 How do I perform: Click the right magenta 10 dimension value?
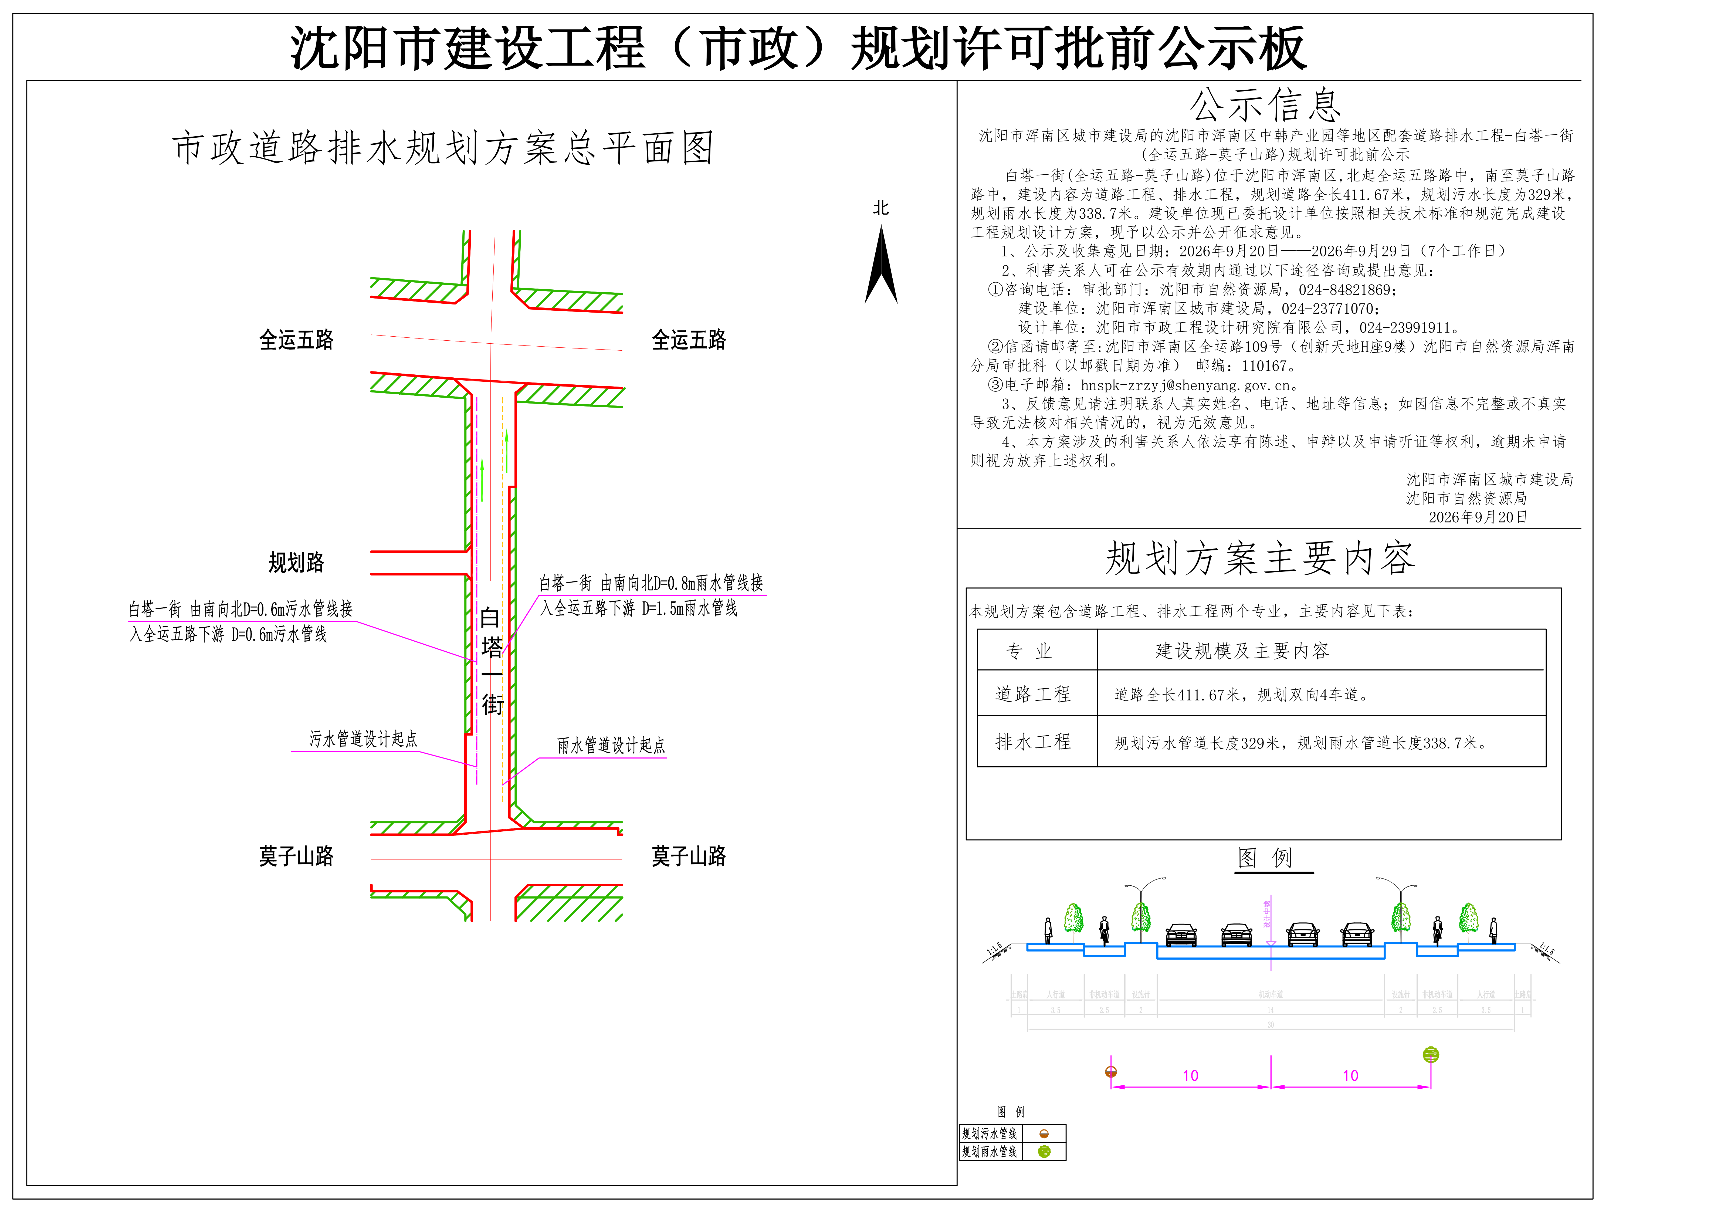point(1350,1076)
